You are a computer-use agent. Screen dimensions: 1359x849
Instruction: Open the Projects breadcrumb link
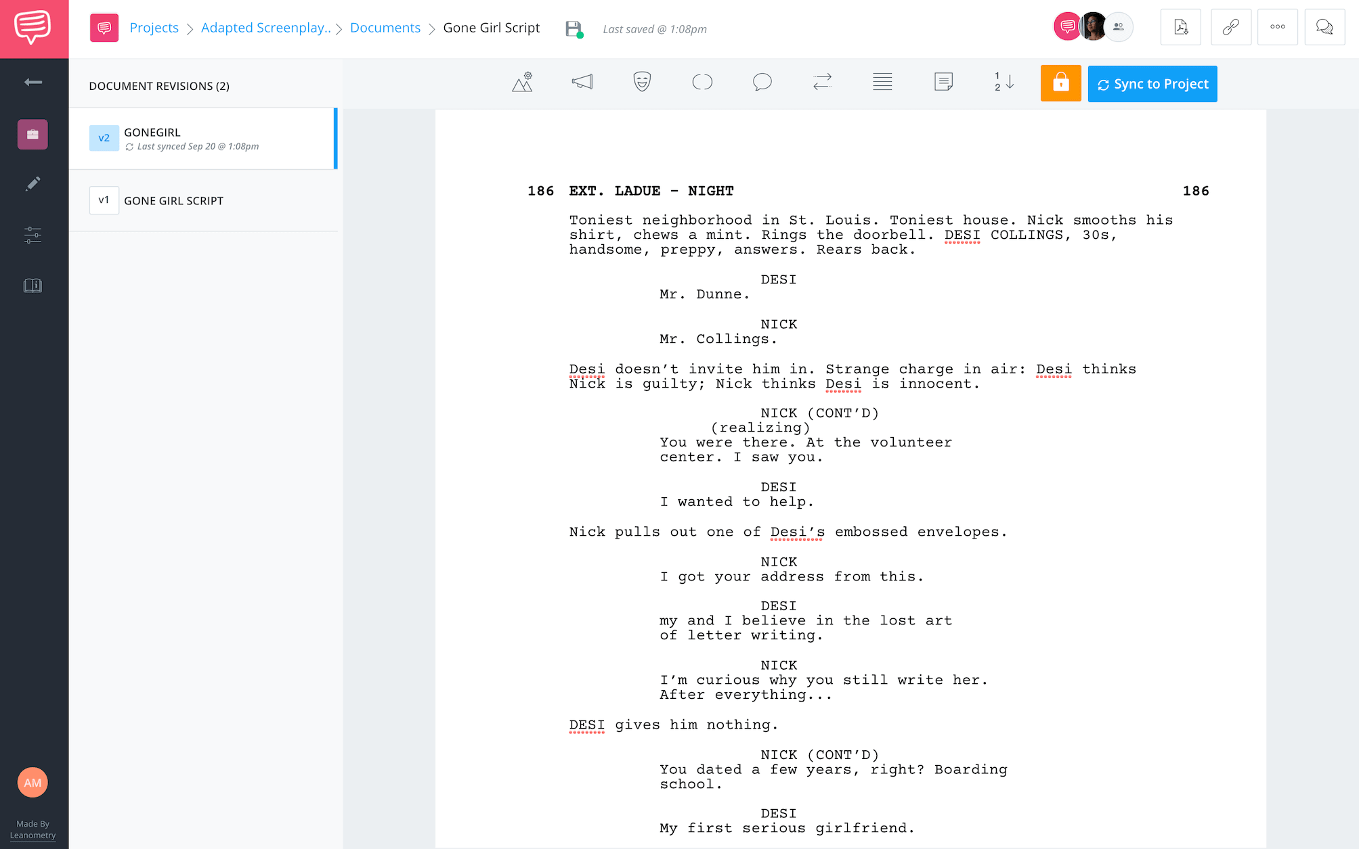tap(154, 27)
